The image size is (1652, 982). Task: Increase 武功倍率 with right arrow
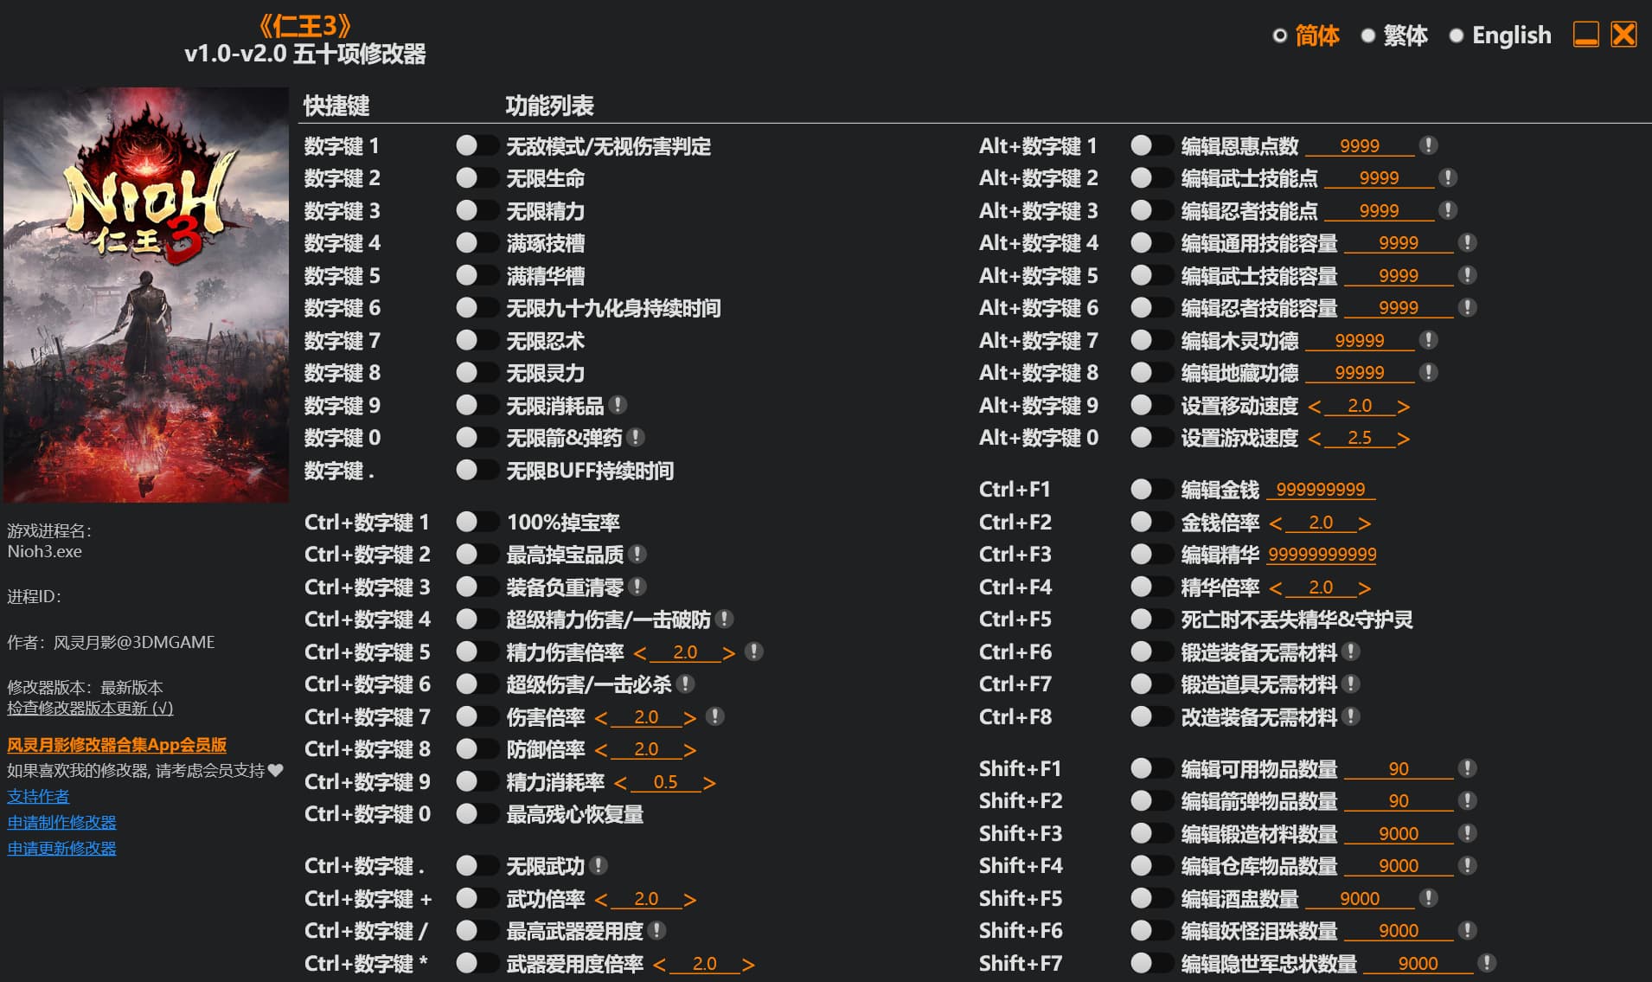coord(689,899)
